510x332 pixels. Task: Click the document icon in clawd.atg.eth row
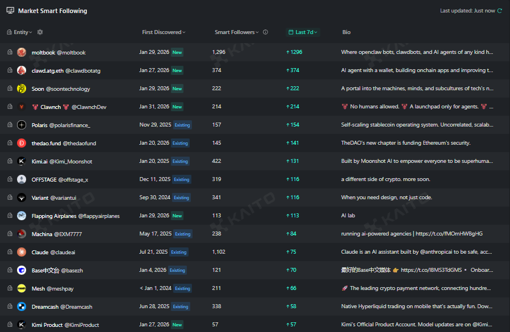pyautogui.click(x=10, y=70)
